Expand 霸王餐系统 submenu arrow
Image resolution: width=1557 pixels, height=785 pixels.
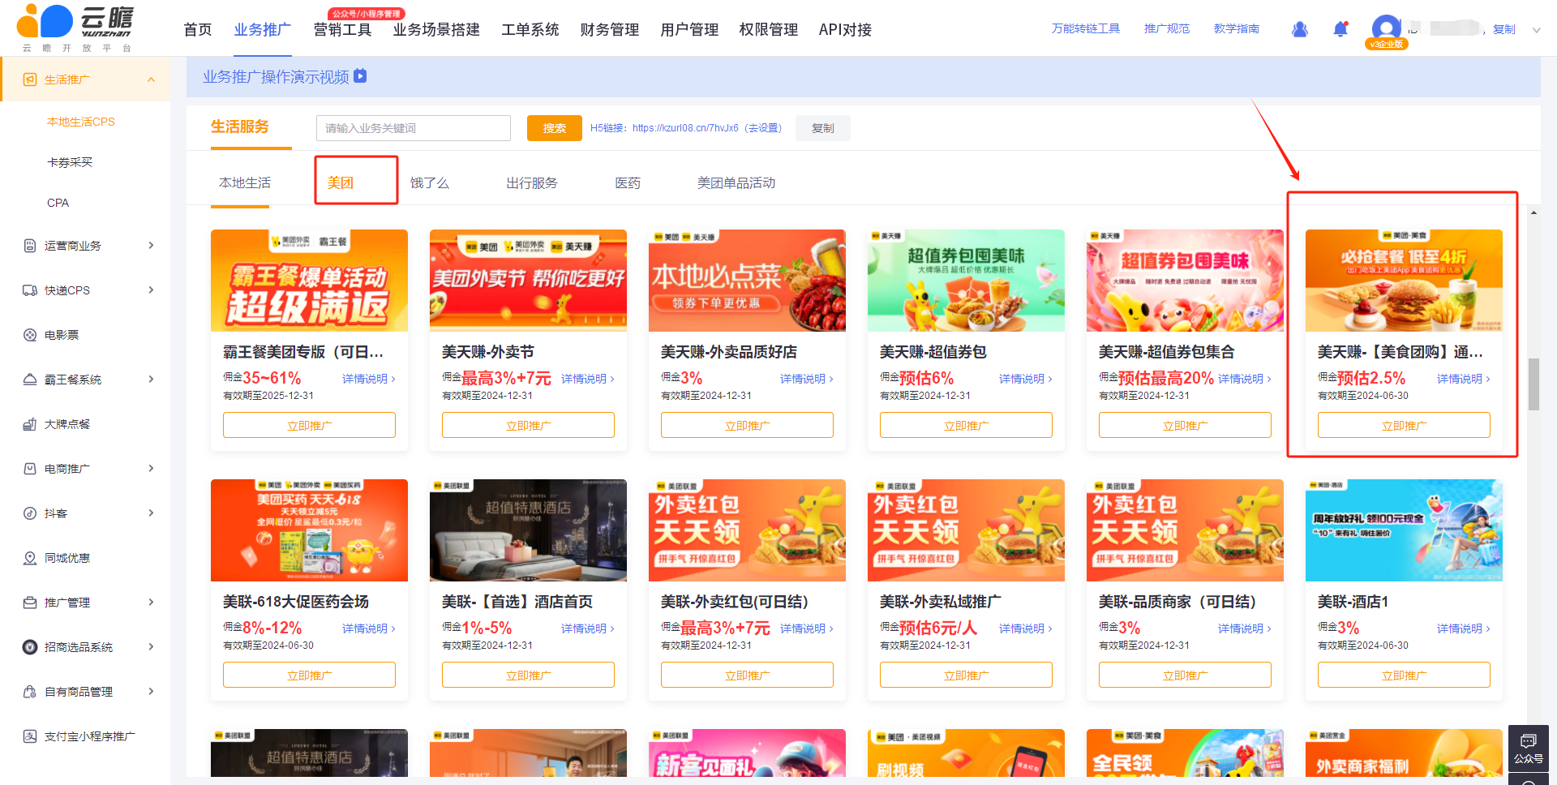coord(151,380)
